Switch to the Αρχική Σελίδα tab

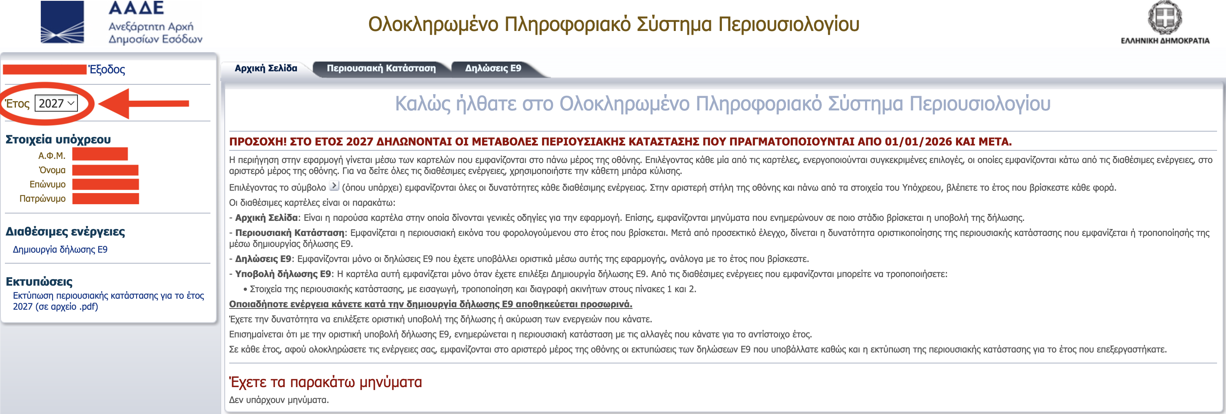(x=266, y=68)
